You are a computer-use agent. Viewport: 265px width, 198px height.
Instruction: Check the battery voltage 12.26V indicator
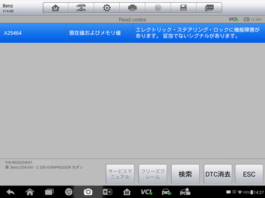click(252, 19)
